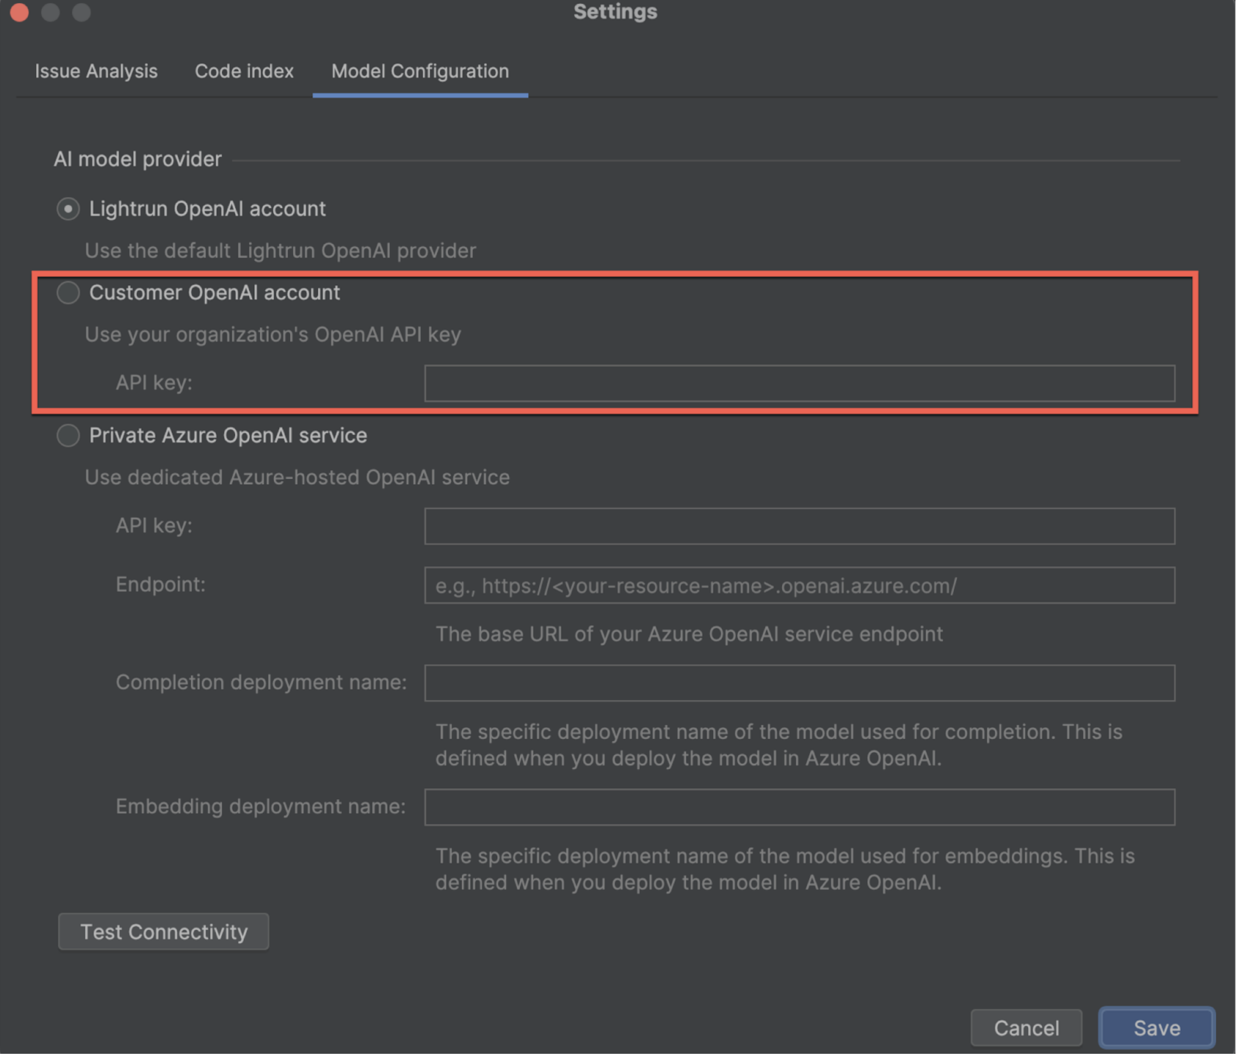Enable Private Azure OpenAI service option
The width and height of the screenshot is (1237, 1060).
pyautogui.click(x=68, y=435)
